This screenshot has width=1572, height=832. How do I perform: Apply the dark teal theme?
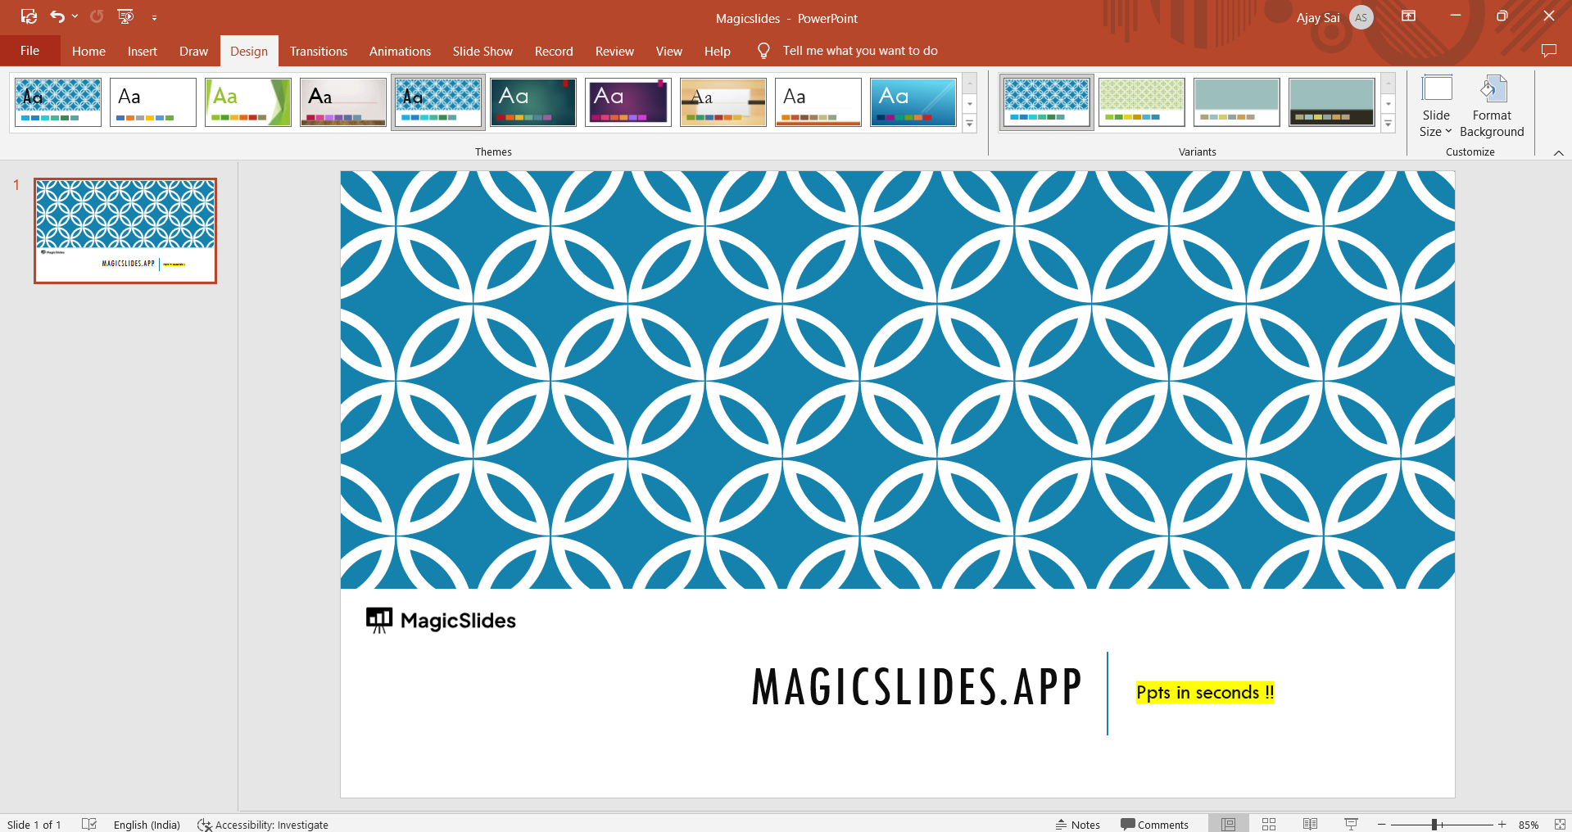[x=533, y=102]
